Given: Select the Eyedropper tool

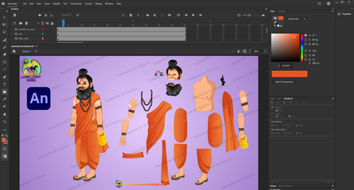Looking at the screenshot, I should 5,99.
